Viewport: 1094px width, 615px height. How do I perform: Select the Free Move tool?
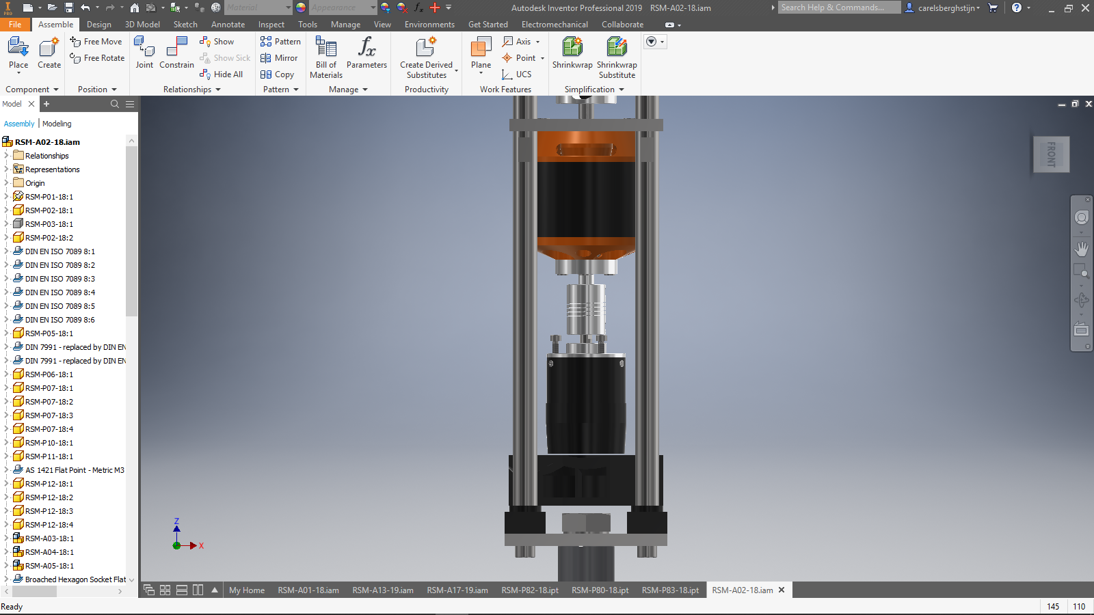click(x=96, y=42)
